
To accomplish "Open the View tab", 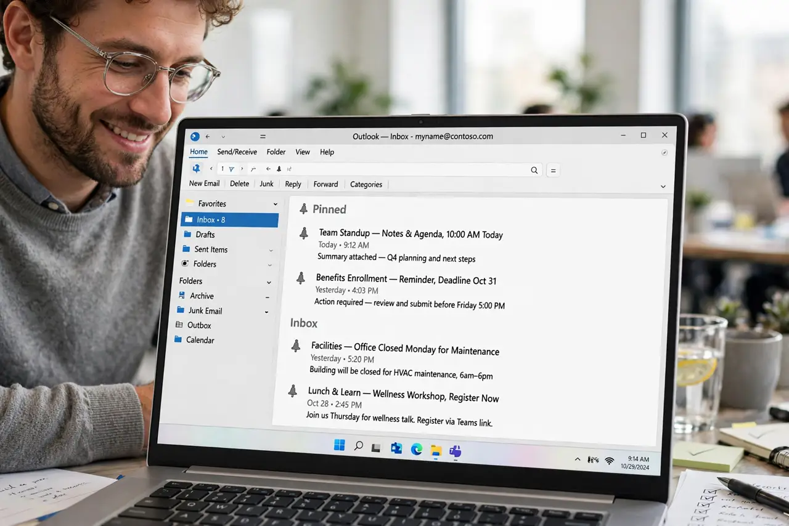I will click(303, 152).
